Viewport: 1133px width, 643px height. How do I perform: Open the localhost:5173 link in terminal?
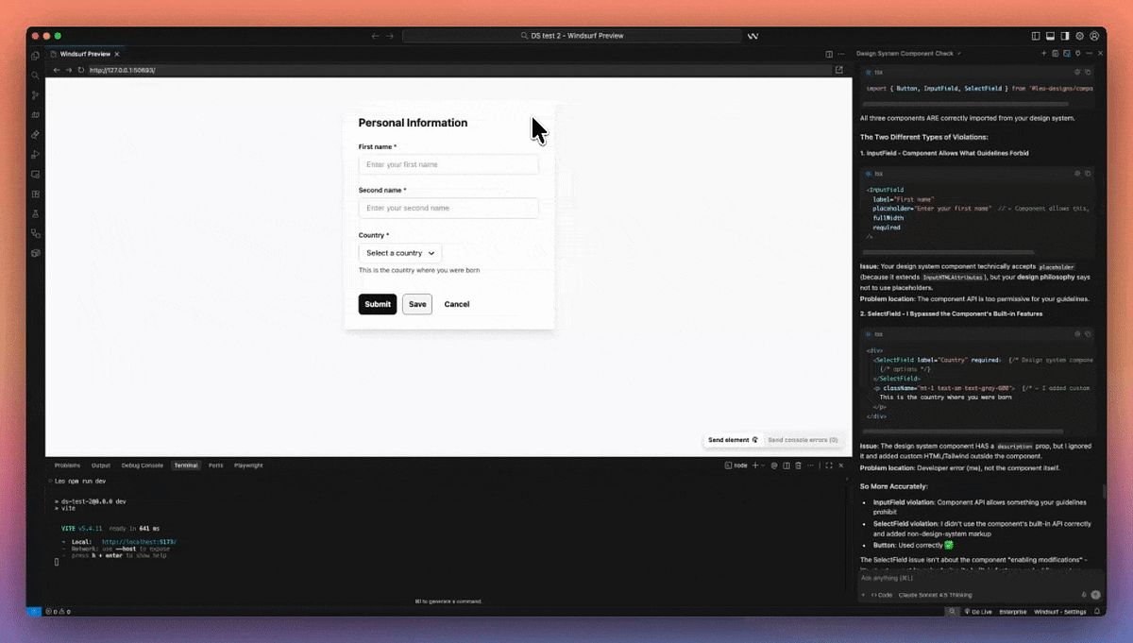pos(139,542)
